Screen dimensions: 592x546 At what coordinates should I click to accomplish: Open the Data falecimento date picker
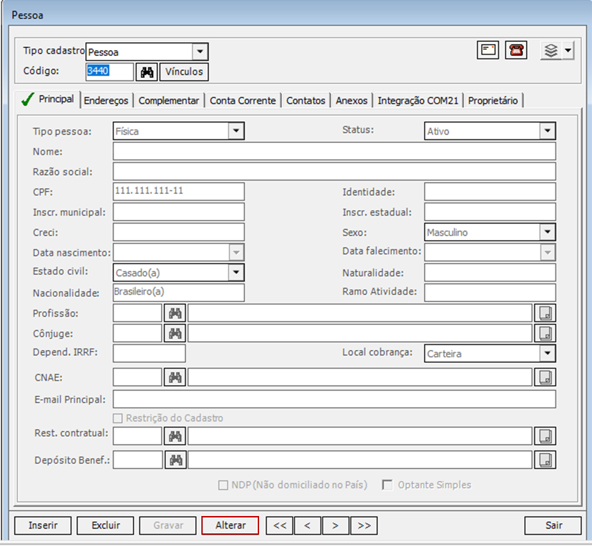pos(548,252)
